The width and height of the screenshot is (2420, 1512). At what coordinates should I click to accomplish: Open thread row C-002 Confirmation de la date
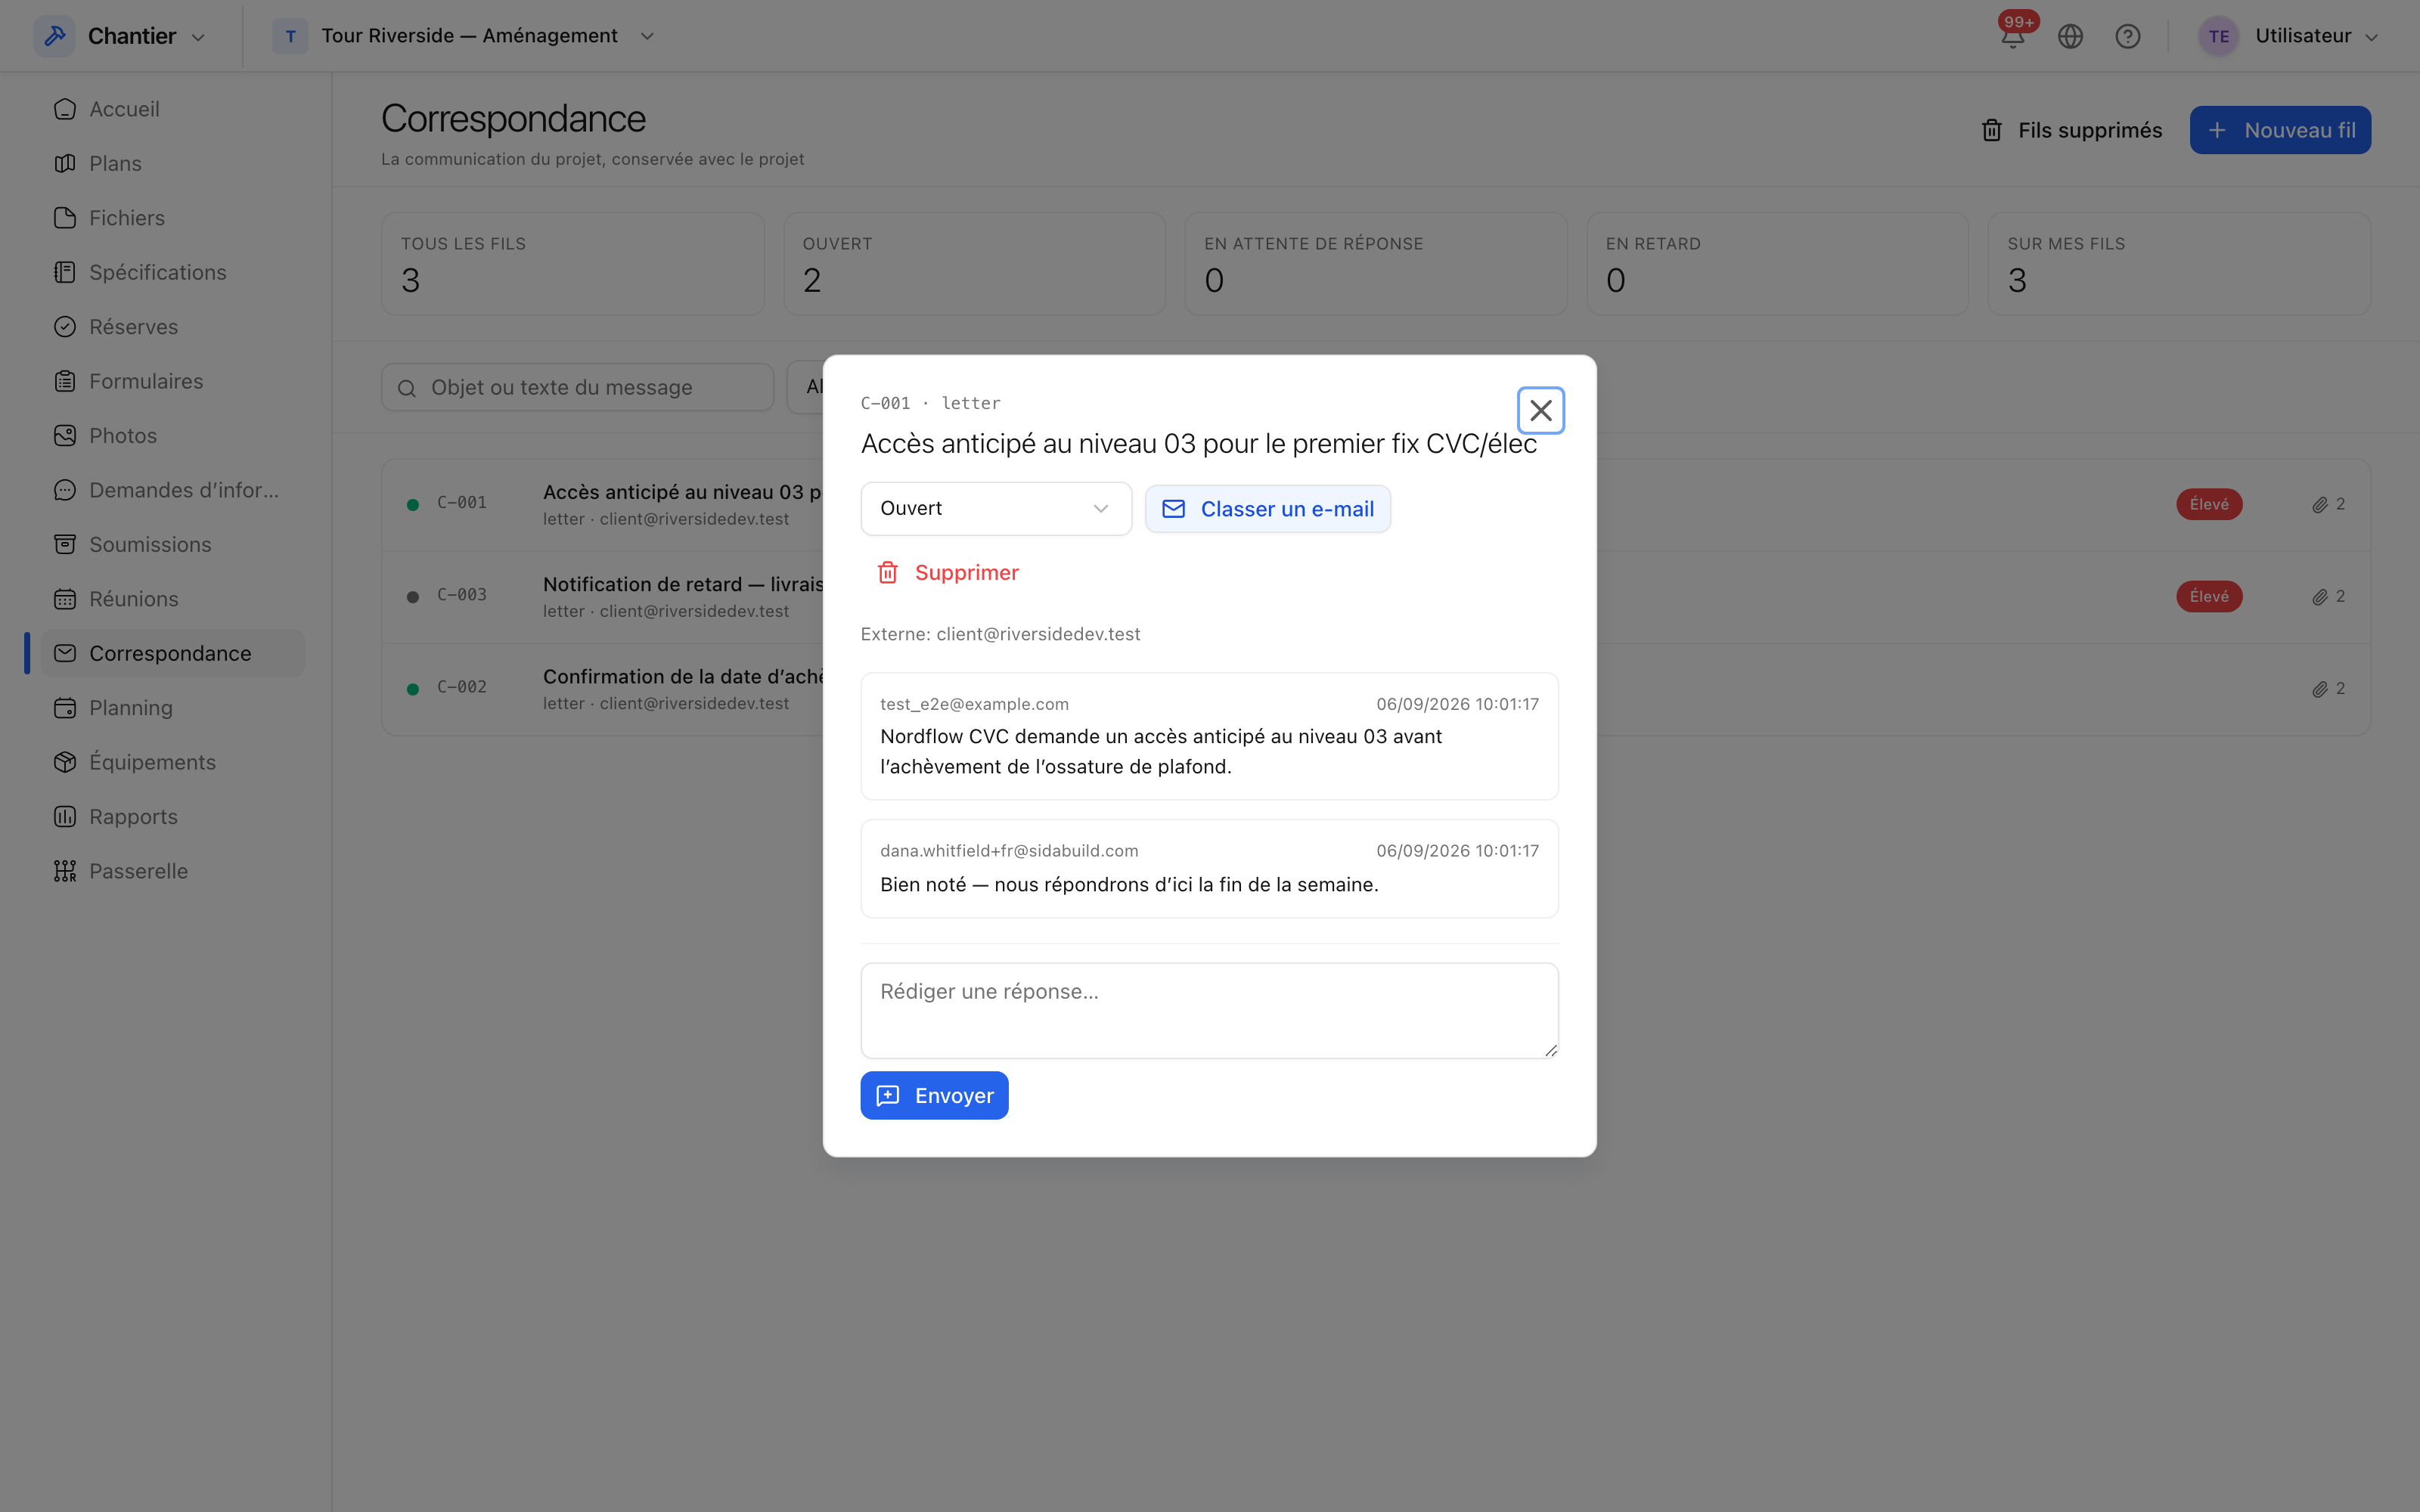(x=1375, y=689)
